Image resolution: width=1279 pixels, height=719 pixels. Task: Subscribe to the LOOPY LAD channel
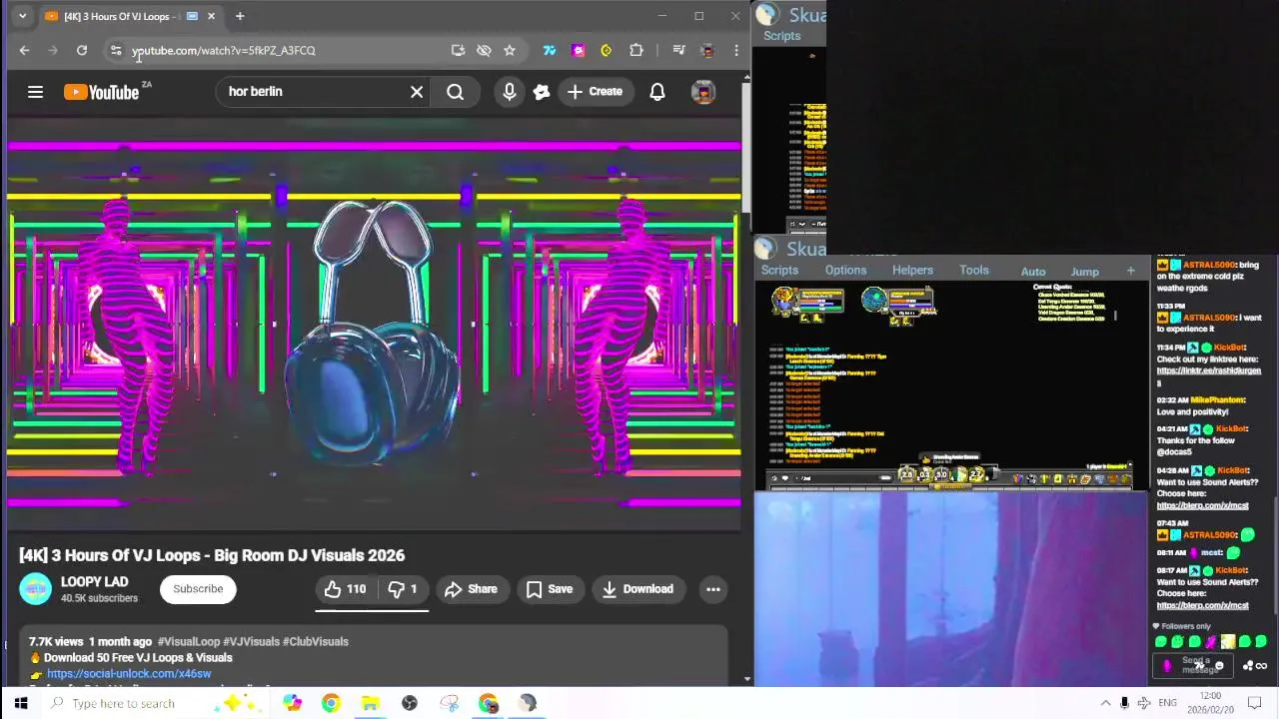(x=198, y=588)
